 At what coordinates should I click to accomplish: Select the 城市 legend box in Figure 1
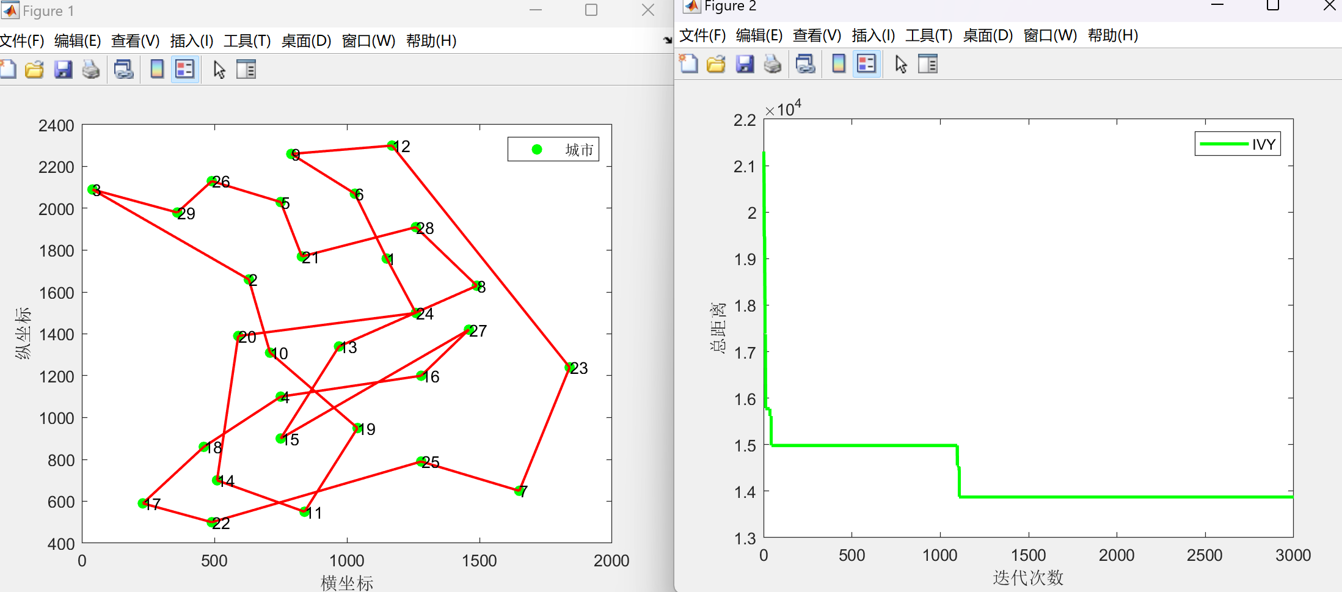(553, 149)
